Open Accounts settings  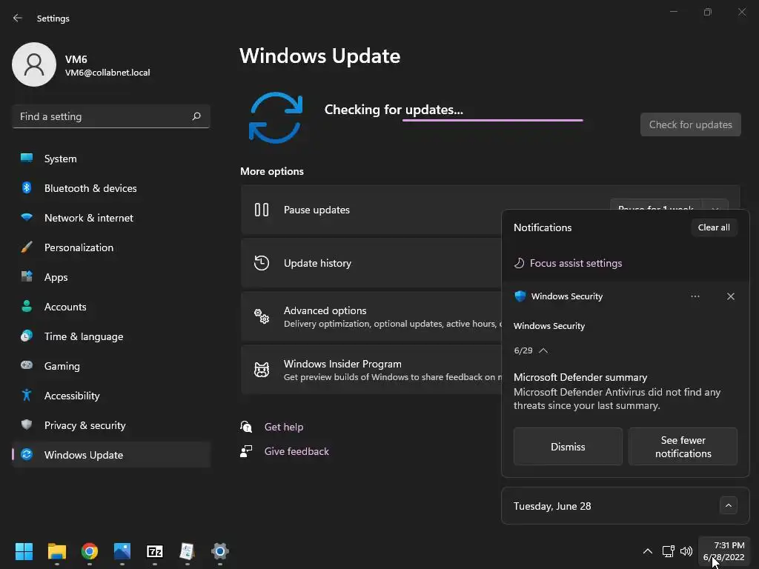coord(111,307)
